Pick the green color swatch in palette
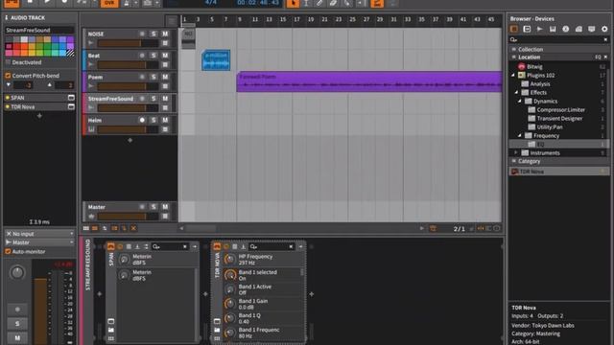 [47, 46]
